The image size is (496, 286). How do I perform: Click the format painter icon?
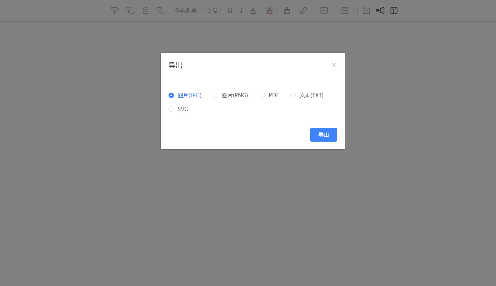click(115, 10)
